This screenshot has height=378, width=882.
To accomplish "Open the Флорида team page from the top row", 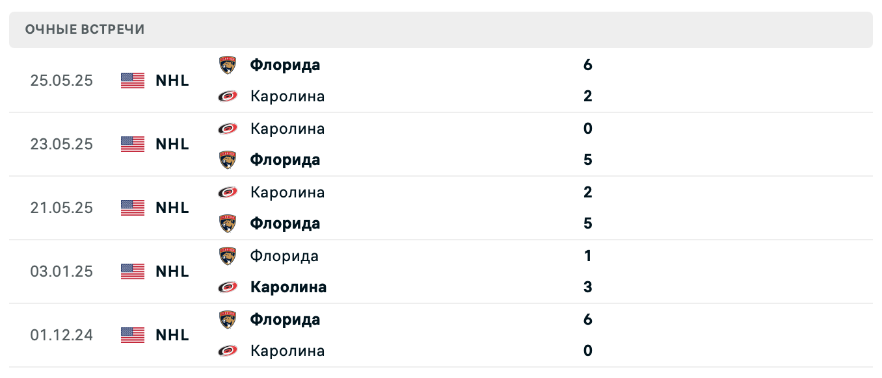I will pyautogui.click(x=284, y=65).
